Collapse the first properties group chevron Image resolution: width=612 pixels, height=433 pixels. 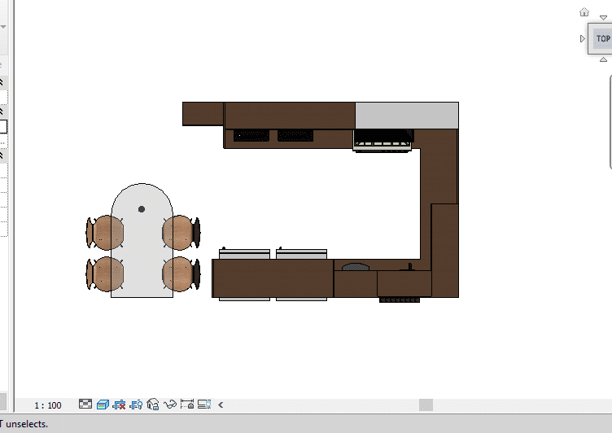(x=2, y=82)
